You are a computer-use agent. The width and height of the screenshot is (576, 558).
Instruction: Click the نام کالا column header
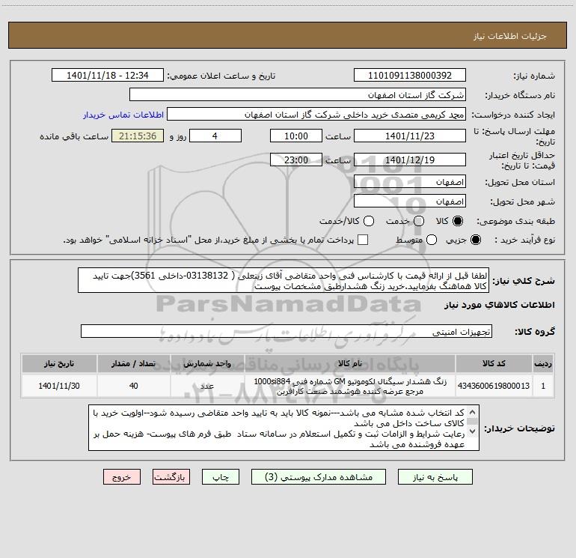(350, 363)
